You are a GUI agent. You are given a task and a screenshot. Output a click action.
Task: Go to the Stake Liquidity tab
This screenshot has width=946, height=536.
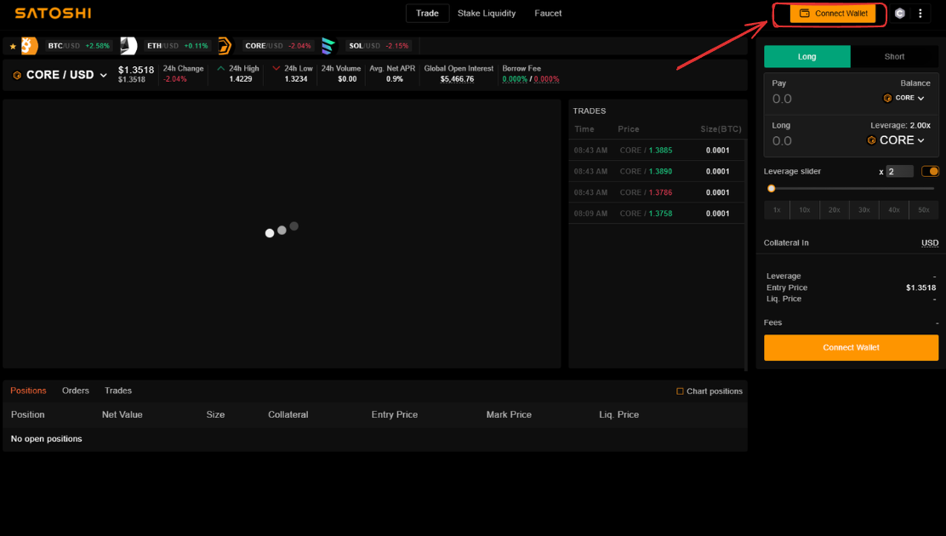(x=487, y=14)
